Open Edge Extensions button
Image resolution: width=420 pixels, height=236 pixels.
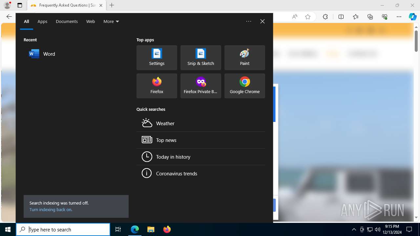[x=325, y=17]
